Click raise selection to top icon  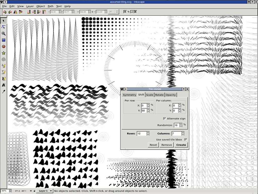coord(44,12)
